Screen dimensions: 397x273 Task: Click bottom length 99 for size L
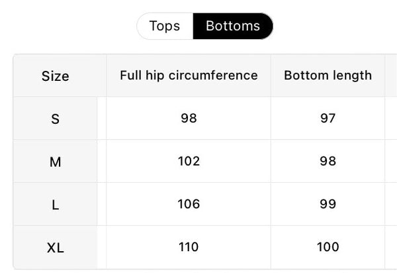click(328, 204)
